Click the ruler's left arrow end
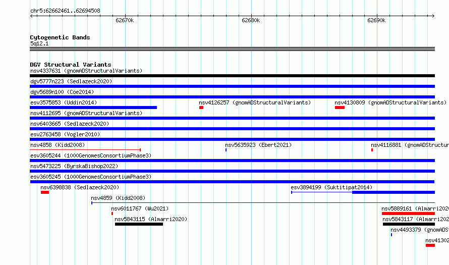This screenshot has width=449, height=265. 31,16
